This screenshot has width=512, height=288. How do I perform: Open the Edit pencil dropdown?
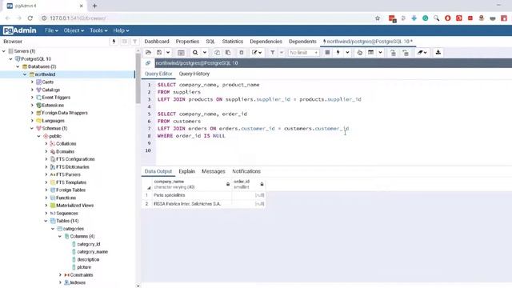click(257, 53)
